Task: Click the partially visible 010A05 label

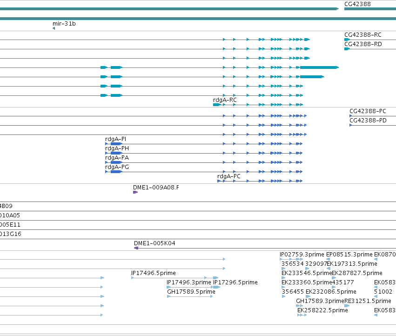Action: 10,215
